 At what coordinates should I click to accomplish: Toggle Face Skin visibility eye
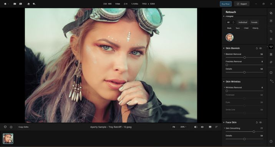click(261, 122)
